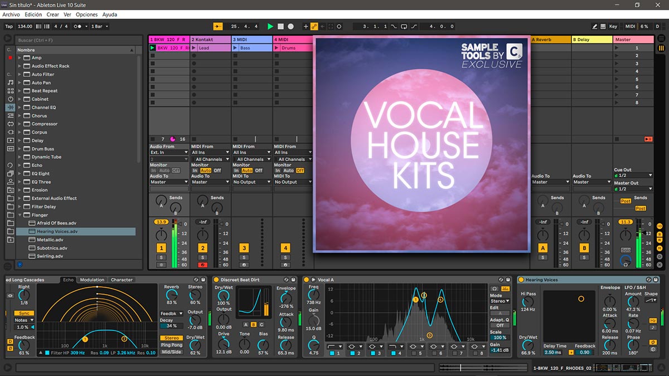Toggle the arrangement Loop switch
The height and width of the screenshot is (376, 669).
click(x=404, y=26)
